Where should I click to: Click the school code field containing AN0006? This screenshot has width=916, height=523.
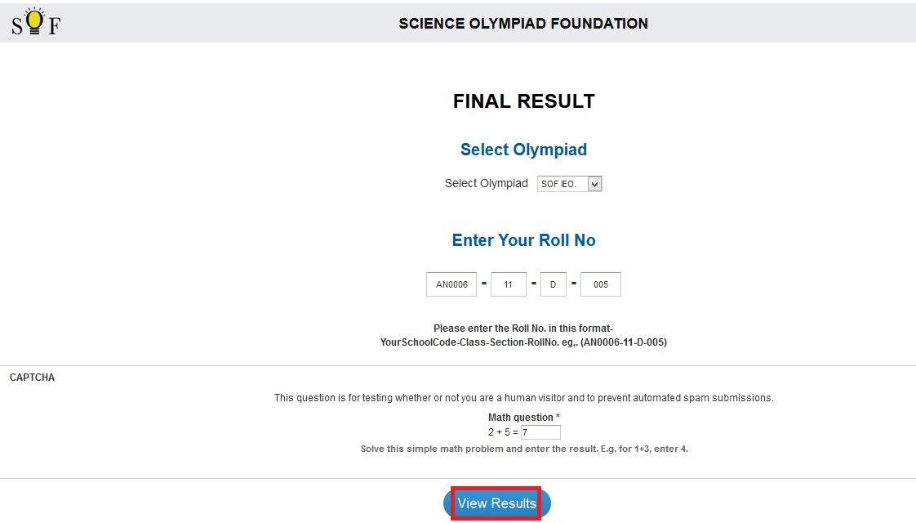451,284
